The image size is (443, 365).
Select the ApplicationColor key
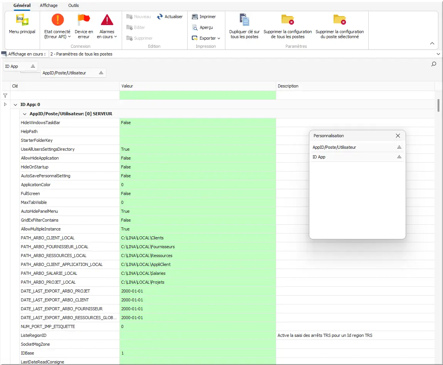click(x=35, y=185)
